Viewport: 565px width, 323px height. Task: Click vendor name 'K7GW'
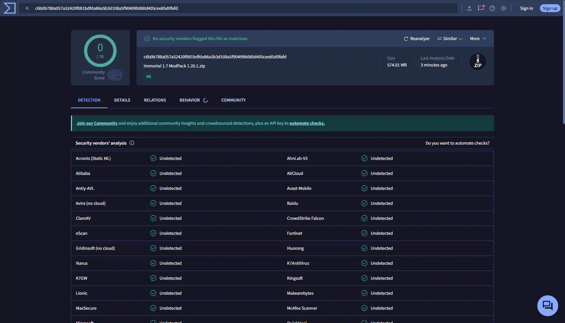click(x=82, y=278)
